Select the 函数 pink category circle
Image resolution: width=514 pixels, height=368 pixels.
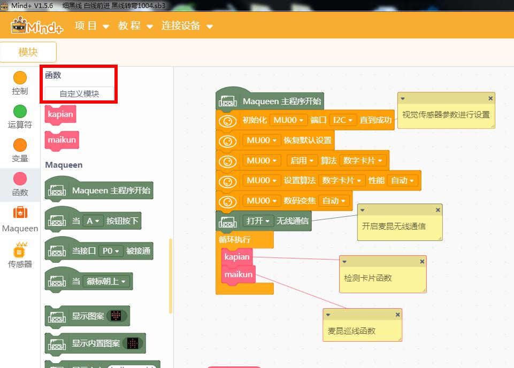click(20, 179)
